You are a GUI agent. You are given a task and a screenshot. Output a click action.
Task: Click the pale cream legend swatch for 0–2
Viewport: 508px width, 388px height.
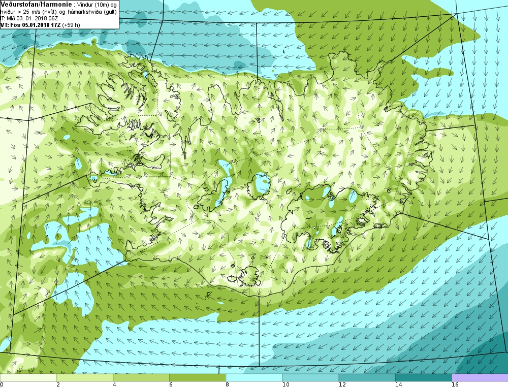click(x=28, y=378)
